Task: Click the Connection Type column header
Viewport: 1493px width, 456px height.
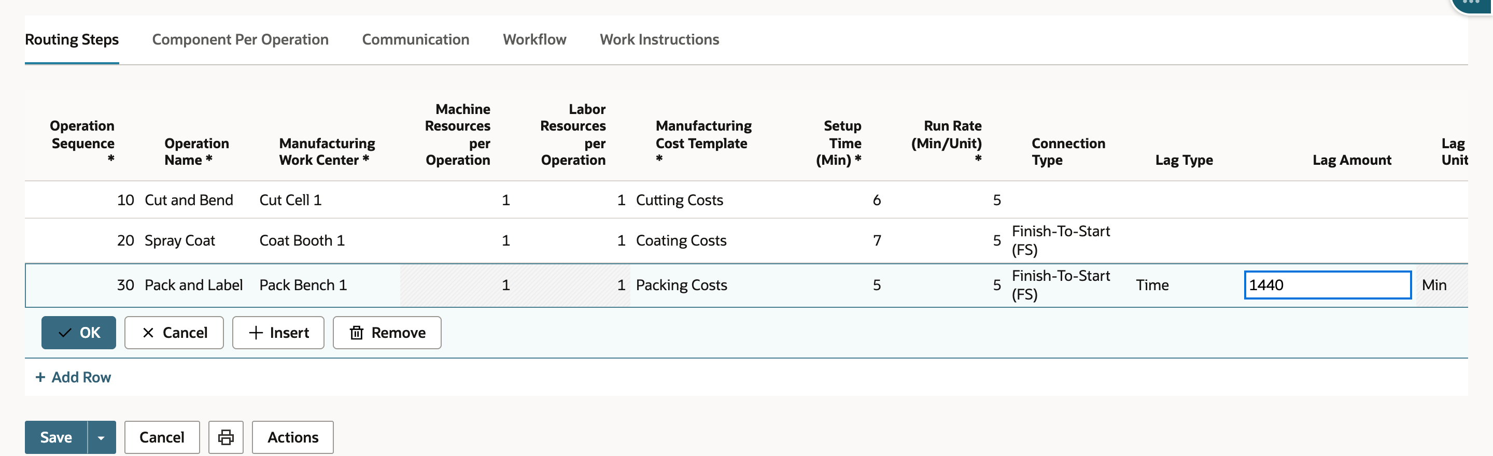Action: click(1068, 152)
